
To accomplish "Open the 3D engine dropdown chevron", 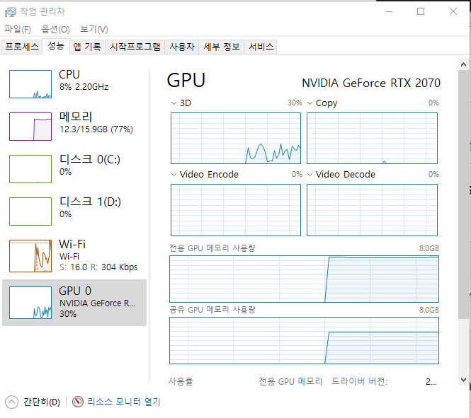I will click(174, 103).
